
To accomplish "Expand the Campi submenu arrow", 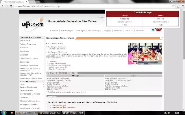I will click(44, 84).
